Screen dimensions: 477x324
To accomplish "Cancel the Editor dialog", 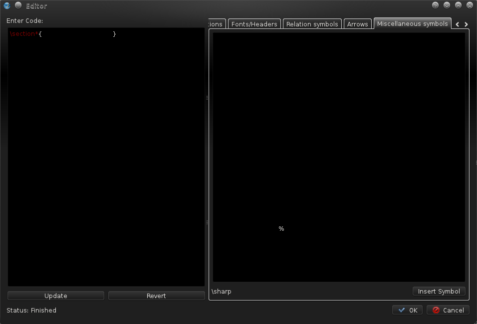I will click(448, 310).
